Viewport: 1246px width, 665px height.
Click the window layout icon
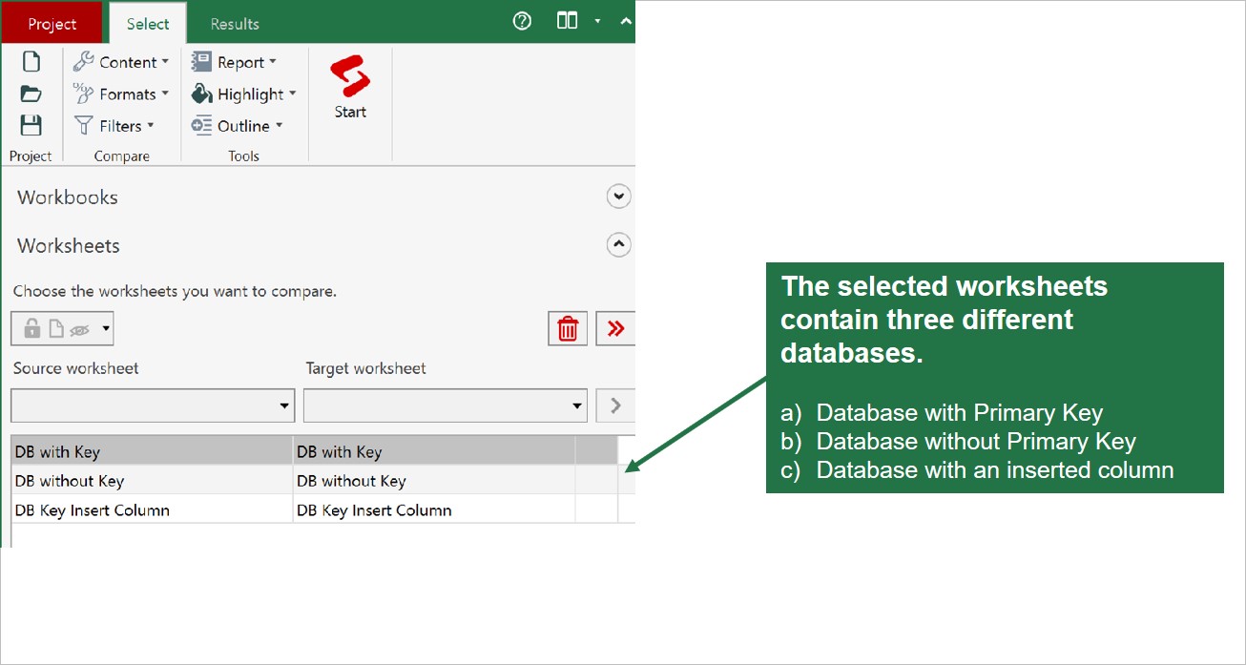568,20
